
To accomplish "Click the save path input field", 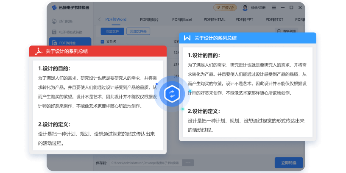I will coord(145,162).
